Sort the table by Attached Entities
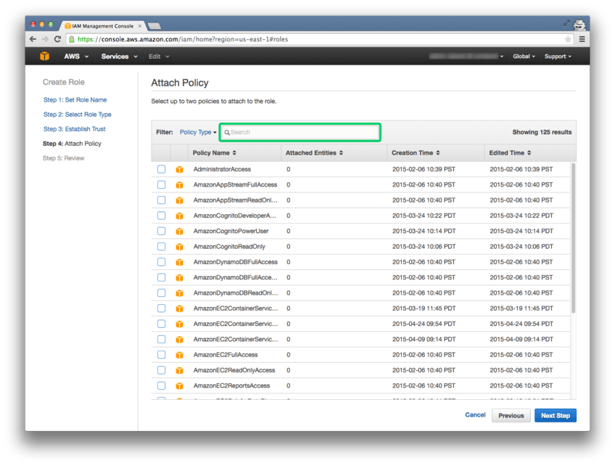This screenshot has height=466, width=615. (x=314, y=152)
